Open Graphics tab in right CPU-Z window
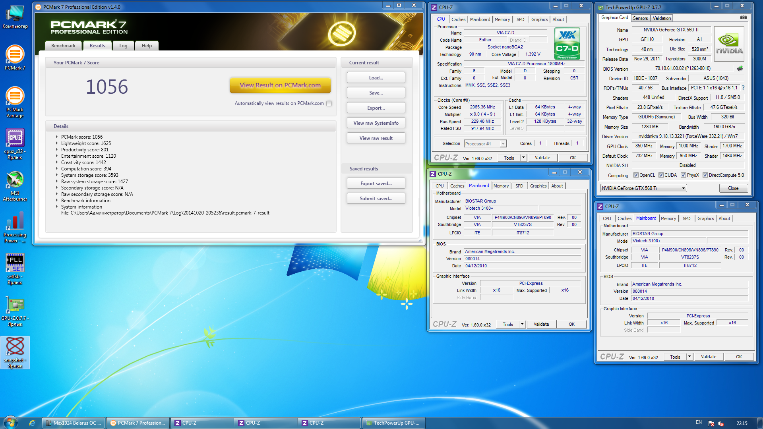 pyautogui.click(x=705, y=218)
